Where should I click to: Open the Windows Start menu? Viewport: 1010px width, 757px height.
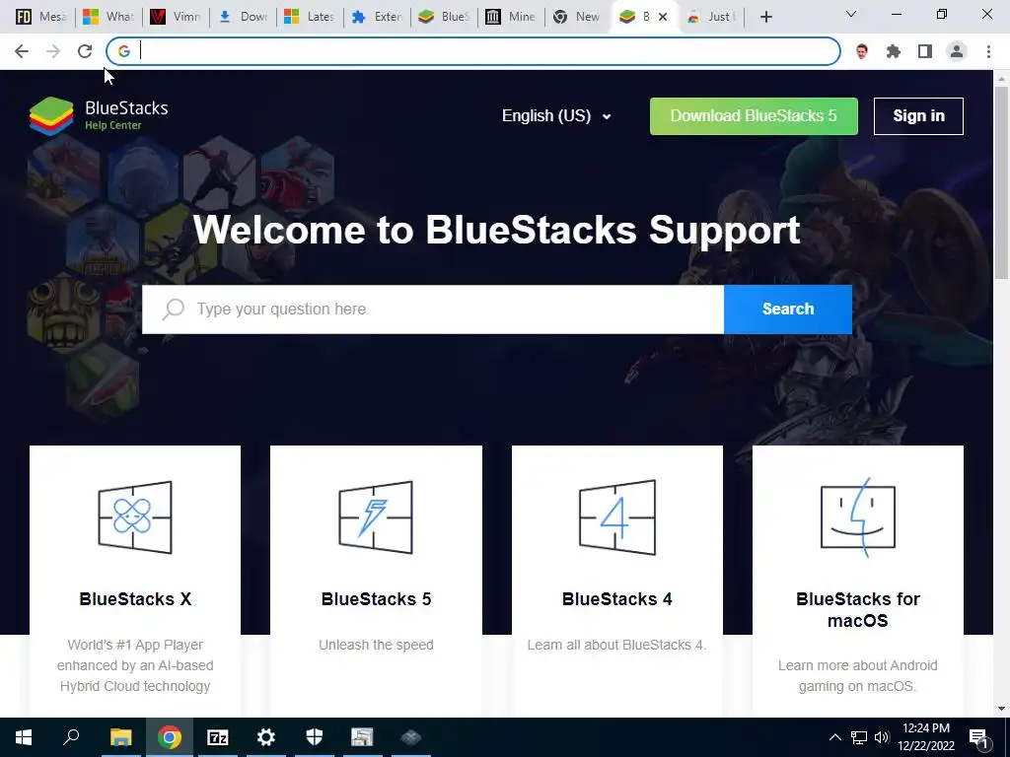tap(24, 737)
